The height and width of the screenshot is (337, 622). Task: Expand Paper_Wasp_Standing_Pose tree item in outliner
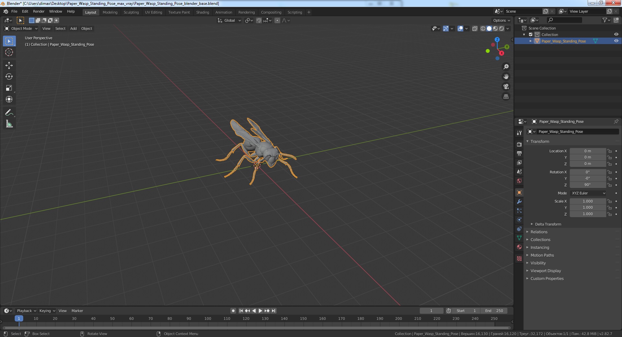pos(531,41)
